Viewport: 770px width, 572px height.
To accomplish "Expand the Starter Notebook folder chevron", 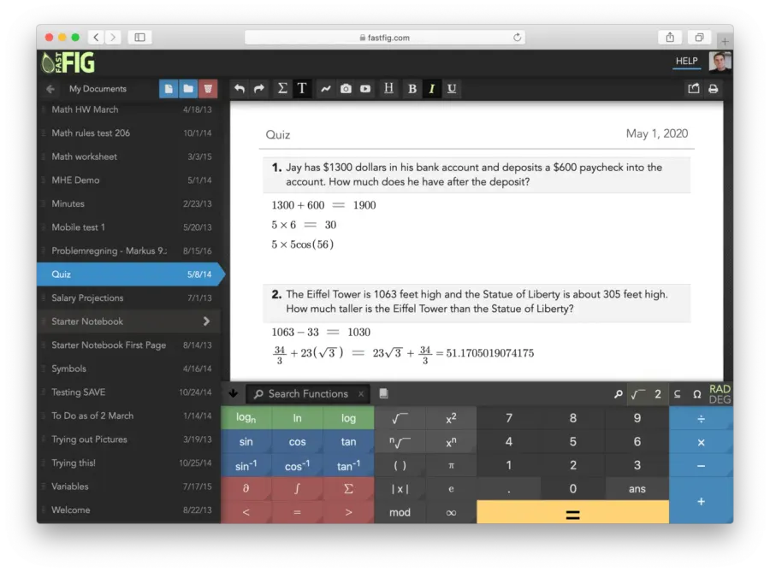I will click(206, 321).
